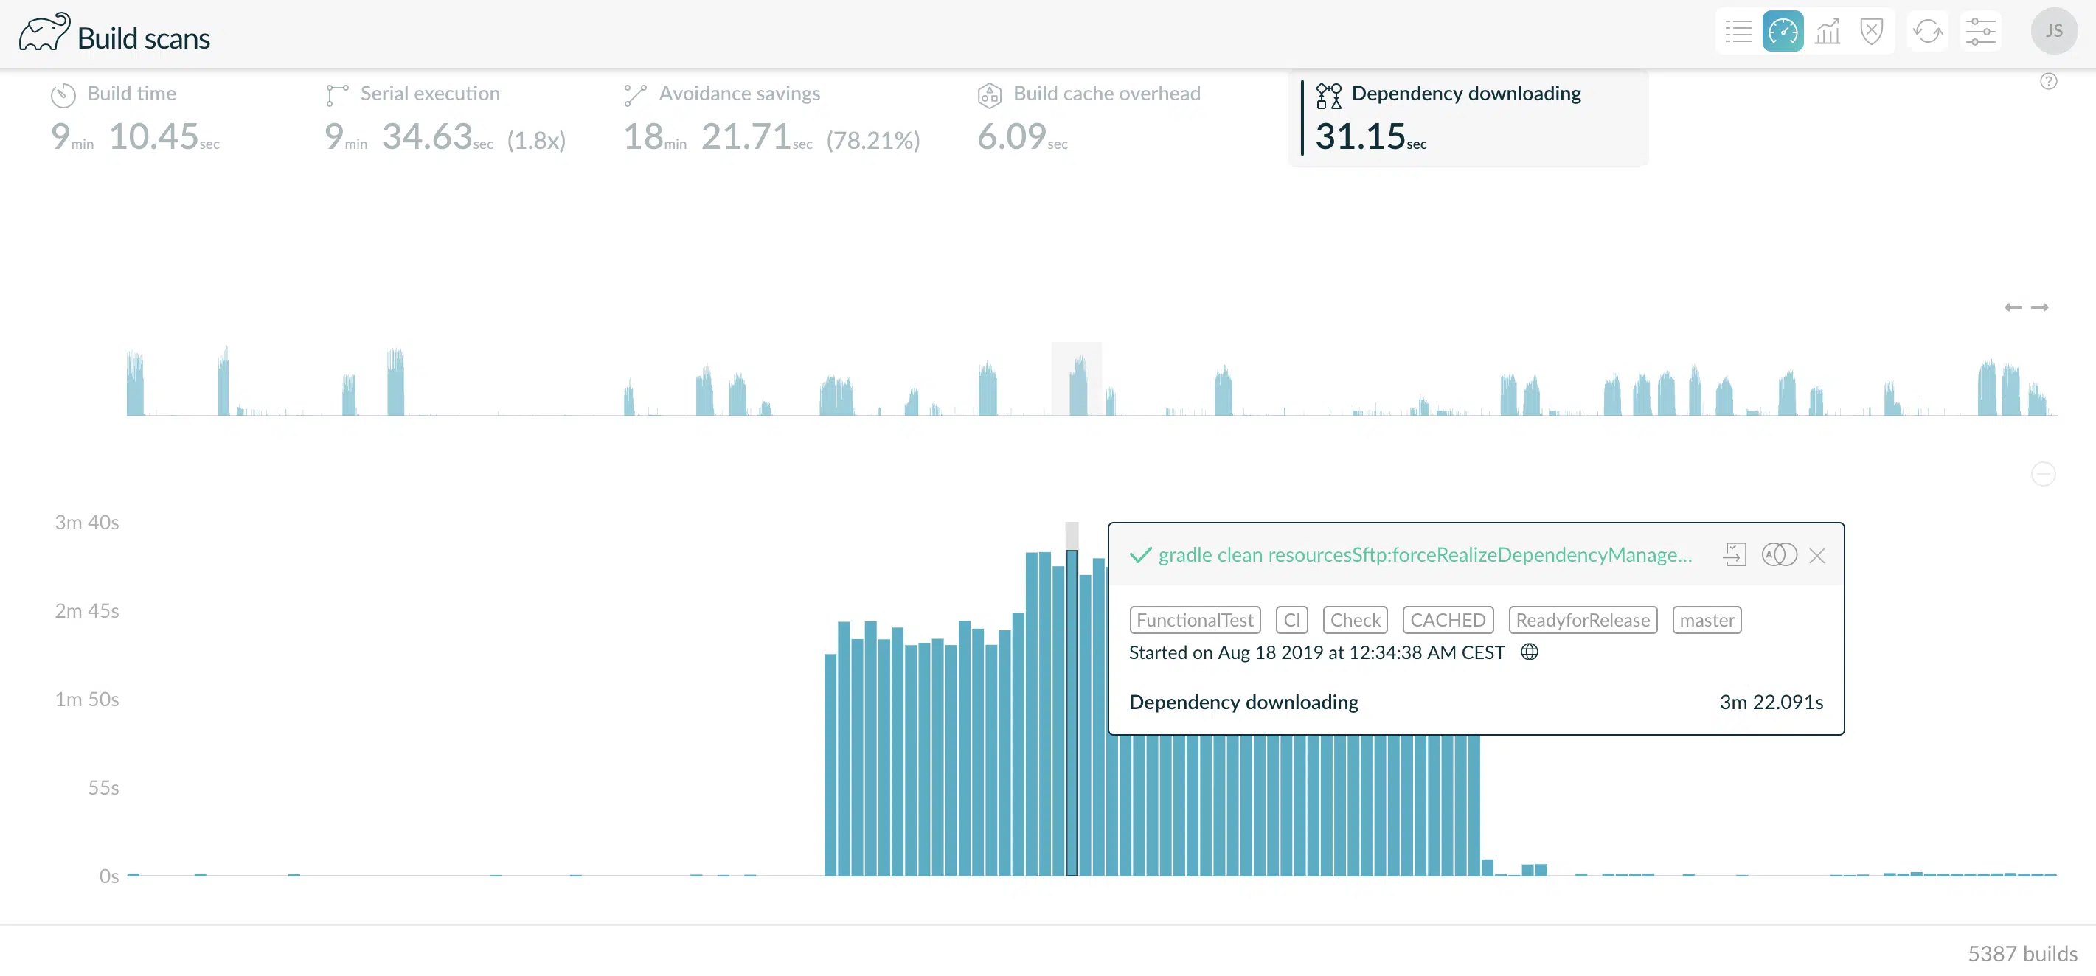The height and width of the screenshot is (976, 2096).
Task: Open the filter sliders settings icon
Action: coord(1980,32)
